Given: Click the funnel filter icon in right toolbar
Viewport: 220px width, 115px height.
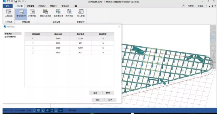Looking at the screenshot, I should point(213,54).
